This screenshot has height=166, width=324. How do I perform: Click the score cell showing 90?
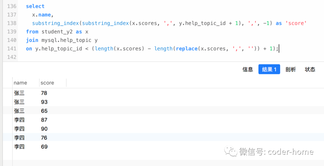(44, 129)
